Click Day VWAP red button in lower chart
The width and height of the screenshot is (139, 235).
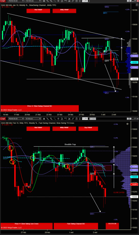click(x=88, y=129)
